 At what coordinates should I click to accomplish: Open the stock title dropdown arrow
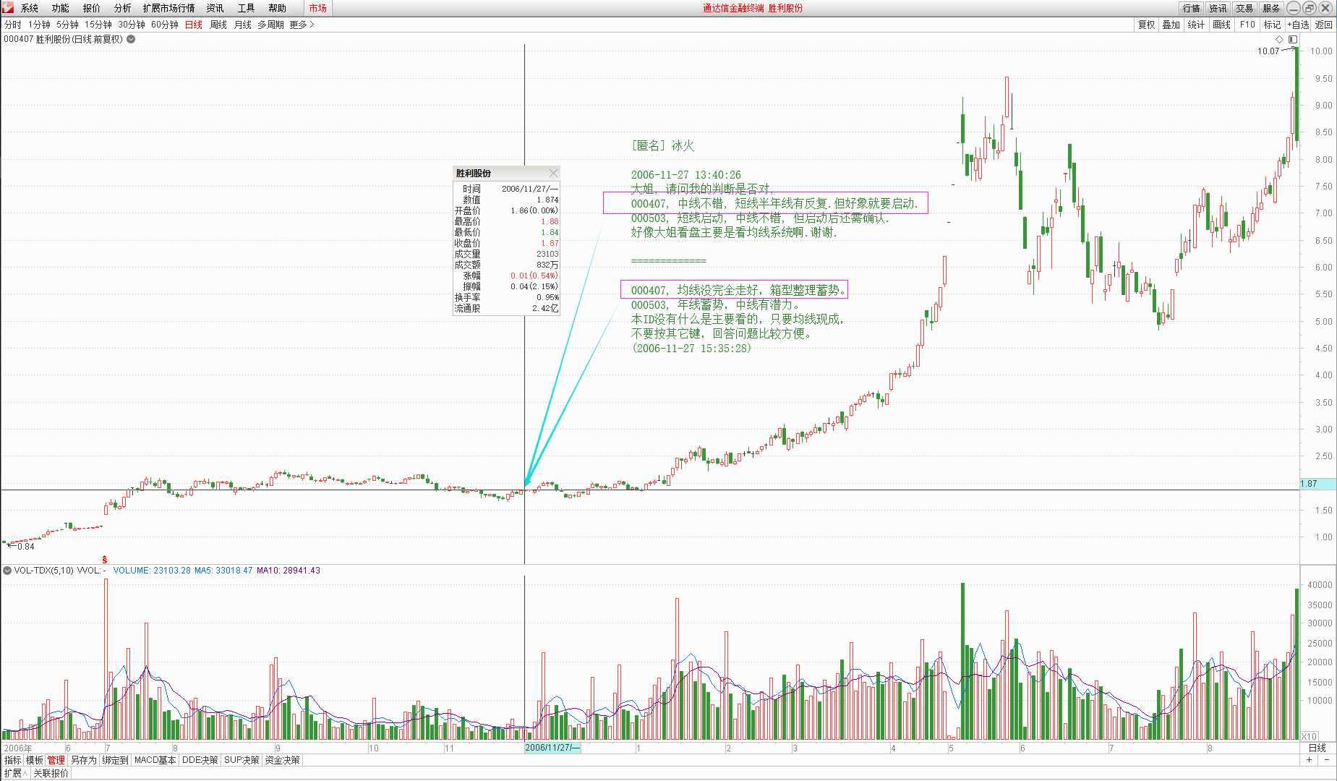click(x=131, y=39)
